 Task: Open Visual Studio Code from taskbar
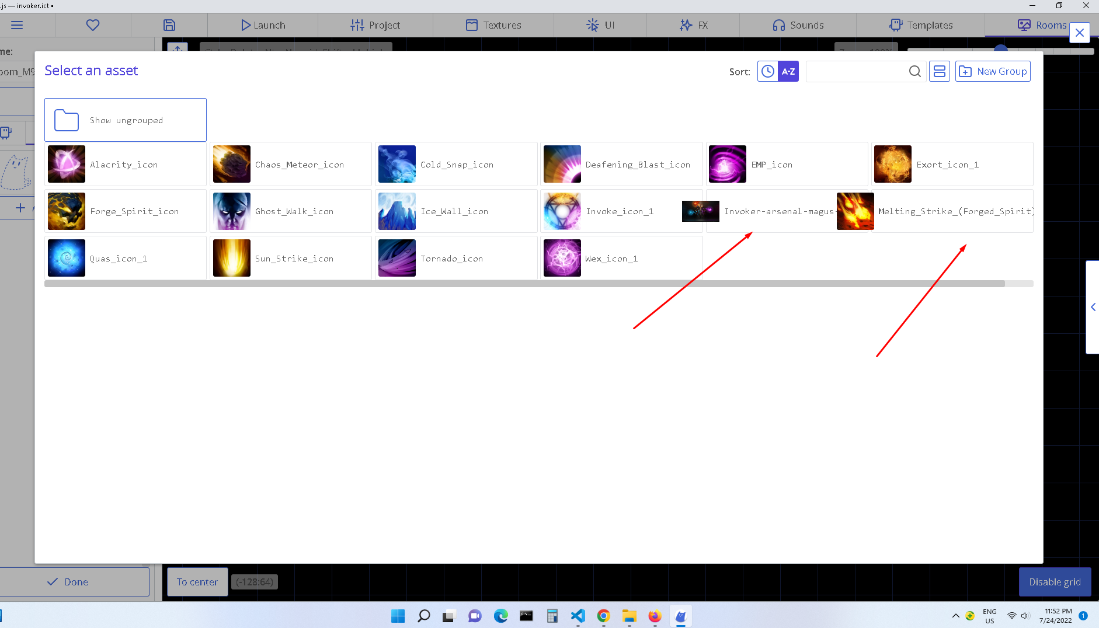coord(578,616)
